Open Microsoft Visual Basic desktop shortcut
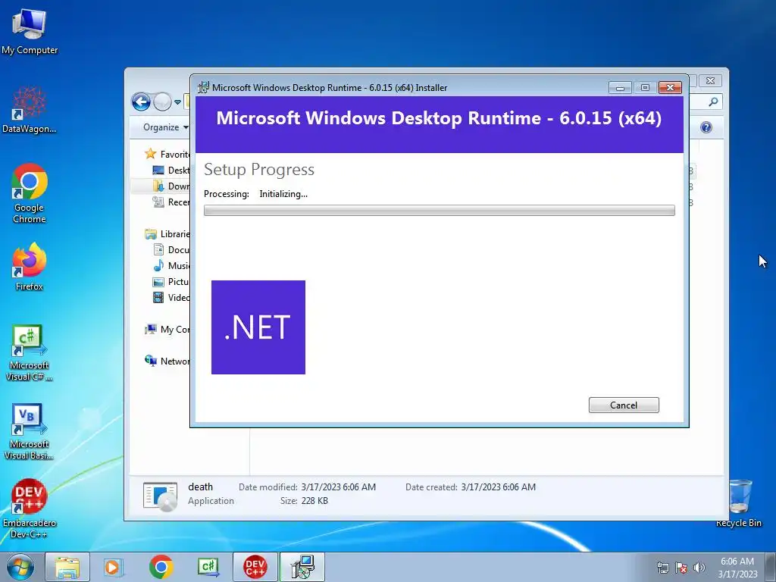The image size is (776, 582). coord(30,432)
